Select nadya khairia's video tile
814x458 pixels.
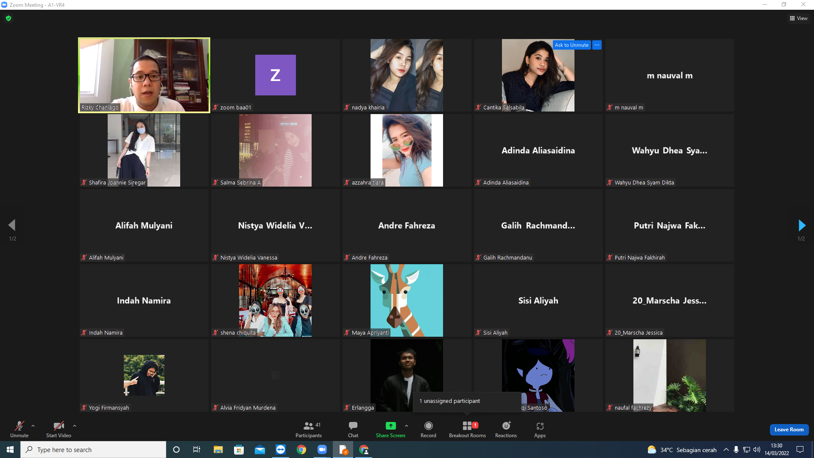[x=407, y=75]
